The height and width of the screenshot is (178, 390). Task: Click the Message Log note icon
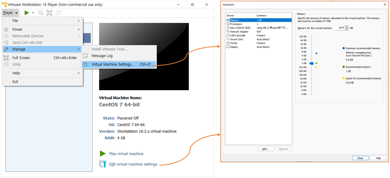click(x=85, y=56)
